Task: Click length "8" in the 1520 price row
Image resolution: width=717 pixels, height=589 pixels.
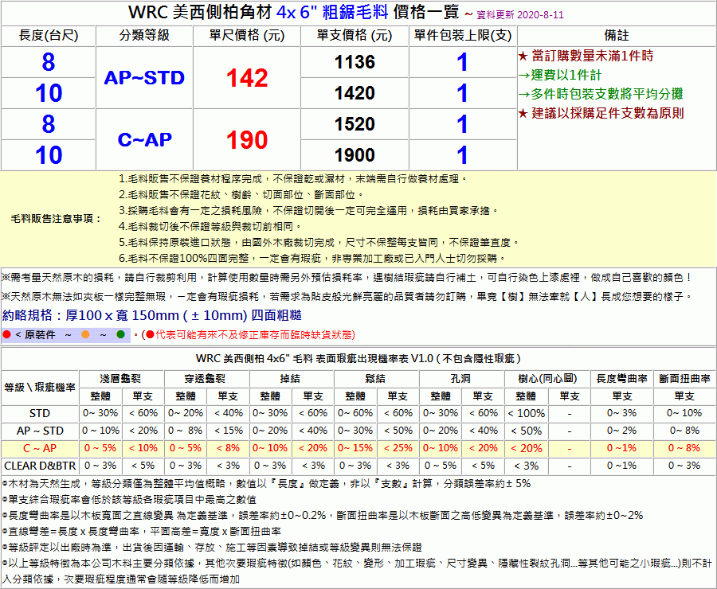Action: click(49, 124)
